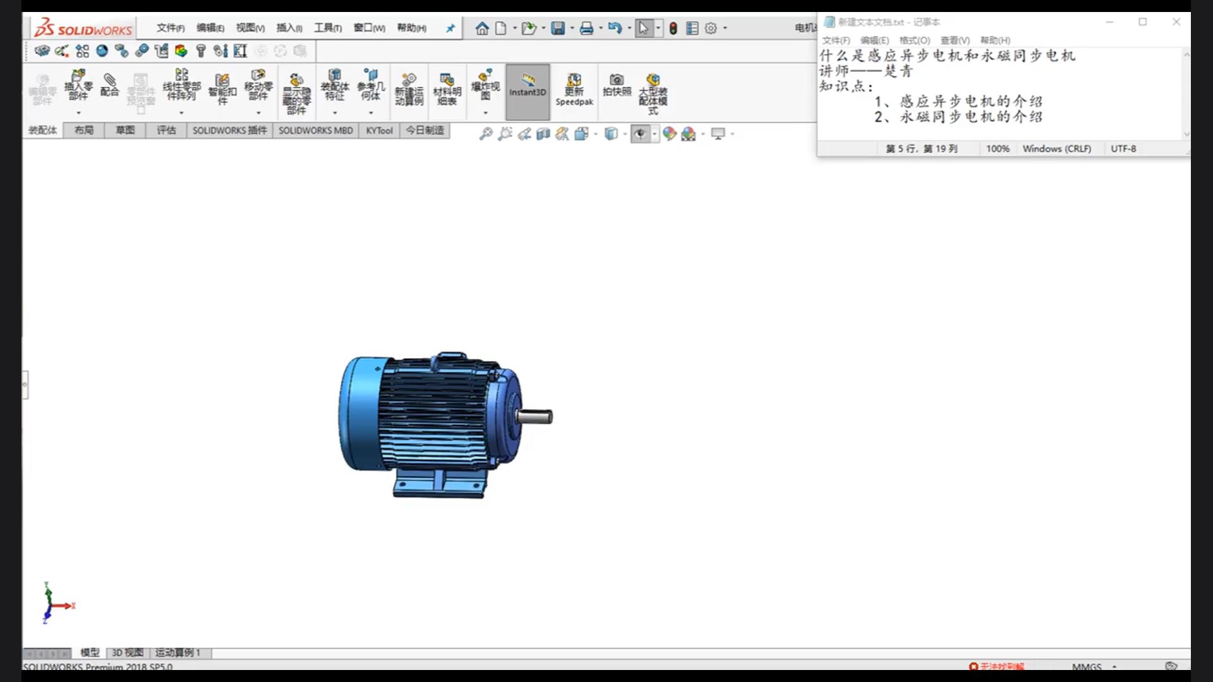
Task: Expand the 插入零部件 dropdown arrow
Action: click(78, 113)
